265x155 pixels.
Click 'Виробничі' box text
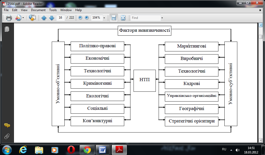point(192,59)
